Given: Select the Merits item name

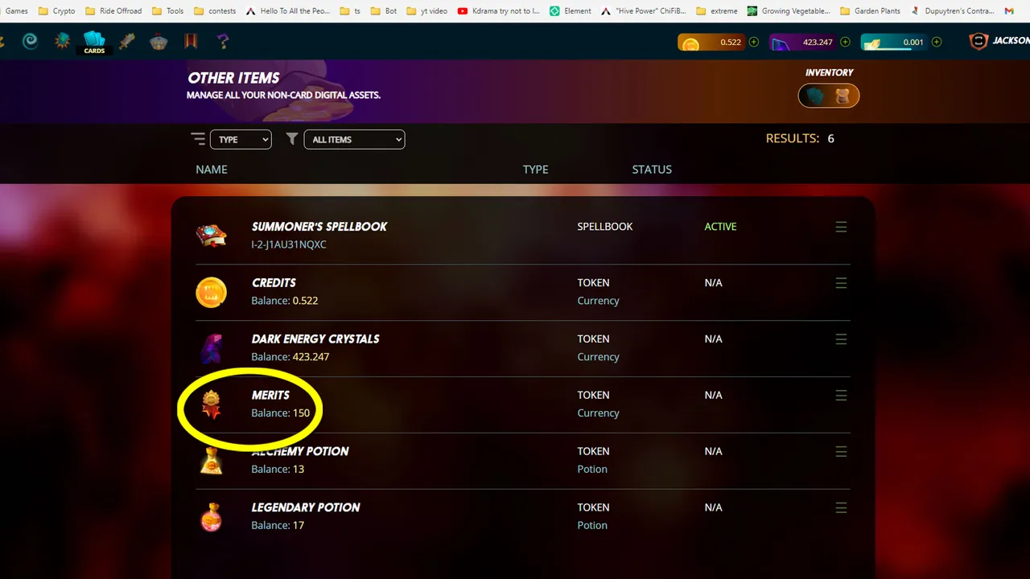Looking at the screenshot, I should tap(270, 396).
